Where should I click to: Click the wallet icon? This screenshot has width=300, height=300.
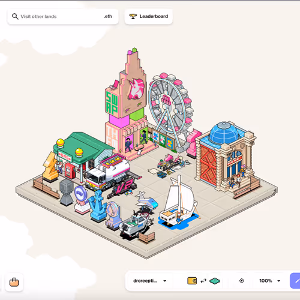click(192, 281)
